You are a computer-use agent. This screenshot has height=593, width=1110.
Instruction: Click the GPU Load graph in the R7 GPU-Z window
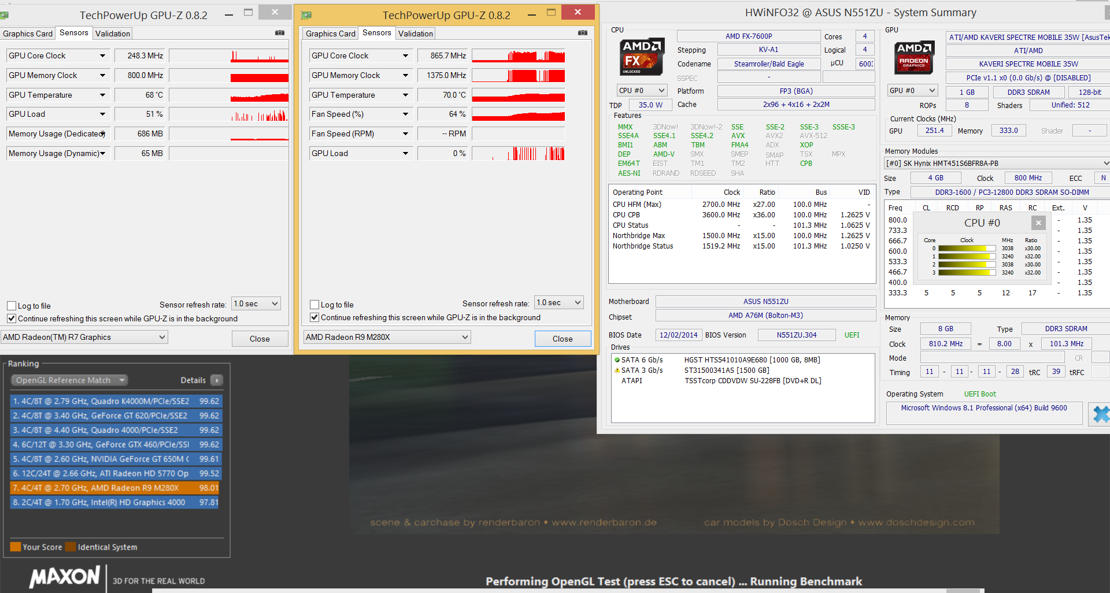[x=229, y=114]
